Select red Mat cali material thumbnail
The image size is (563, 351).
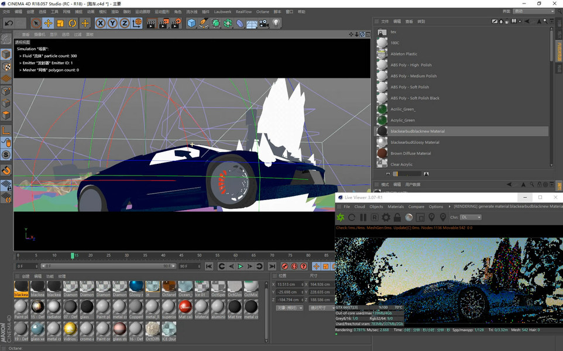[186, 307]
